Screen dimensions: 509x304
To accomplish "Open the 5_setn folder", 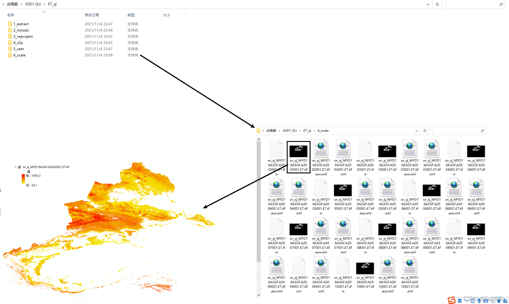I will click(x=16, y=49).
